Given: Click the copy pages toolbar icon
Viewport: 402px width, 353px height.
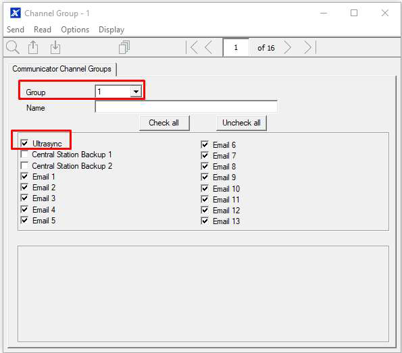Looking at the screenshot, I should coord(124,47).
